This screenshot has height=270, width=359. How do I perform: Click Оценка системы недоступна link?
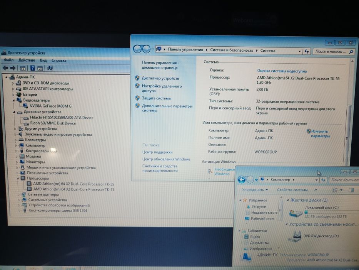tap(282, 71)
